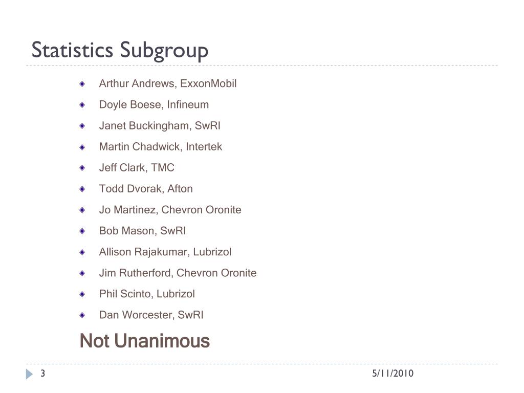The height and width of the screenshot is (393, 524).
Task: Click the 5/11/2010 date footer
Action: click(392, 373)
